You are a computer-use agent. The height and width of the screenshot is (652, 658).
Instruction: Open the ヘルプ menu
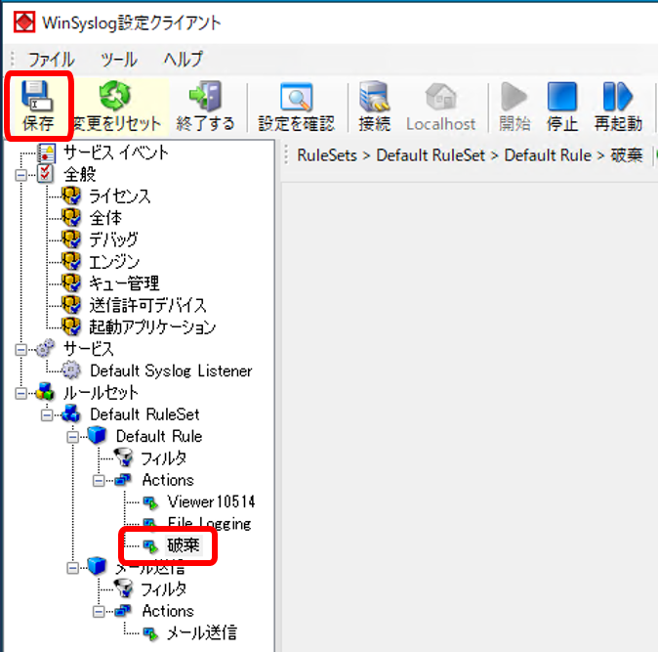pyautogui.click(x=184, y=59)
